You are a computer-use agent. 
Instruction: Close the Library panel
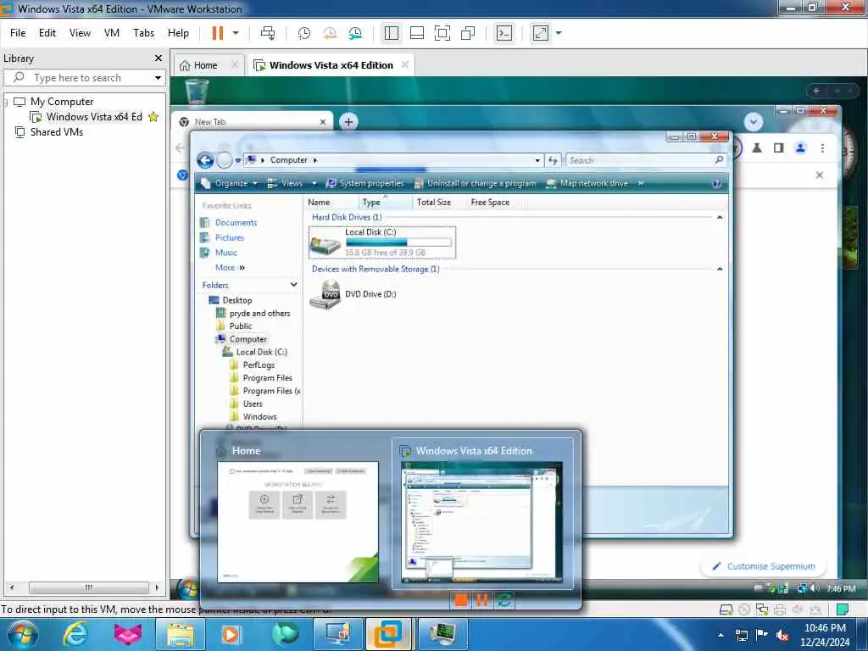[159, 58]
